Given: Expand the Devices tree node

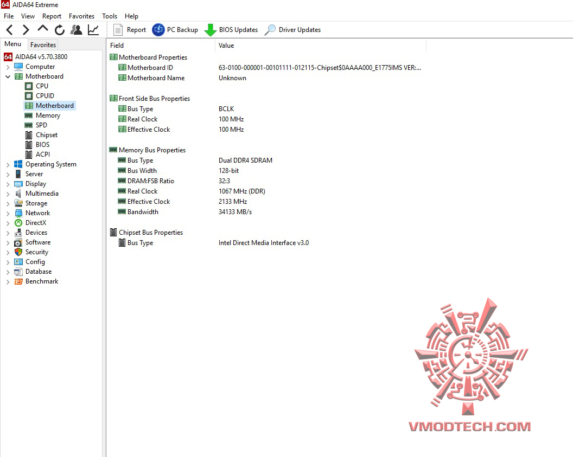Looking at the screenshot, I should [8, 233].
